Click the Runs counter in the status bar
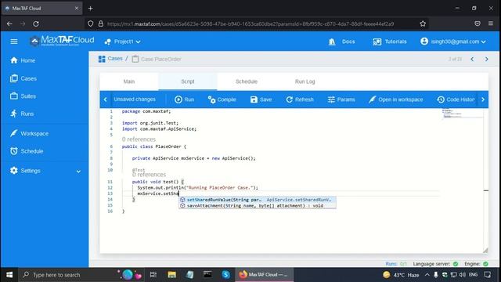Image resolution: width=501 pixels, height=282 pixels. pyautogui.click(x=396, y=264)
